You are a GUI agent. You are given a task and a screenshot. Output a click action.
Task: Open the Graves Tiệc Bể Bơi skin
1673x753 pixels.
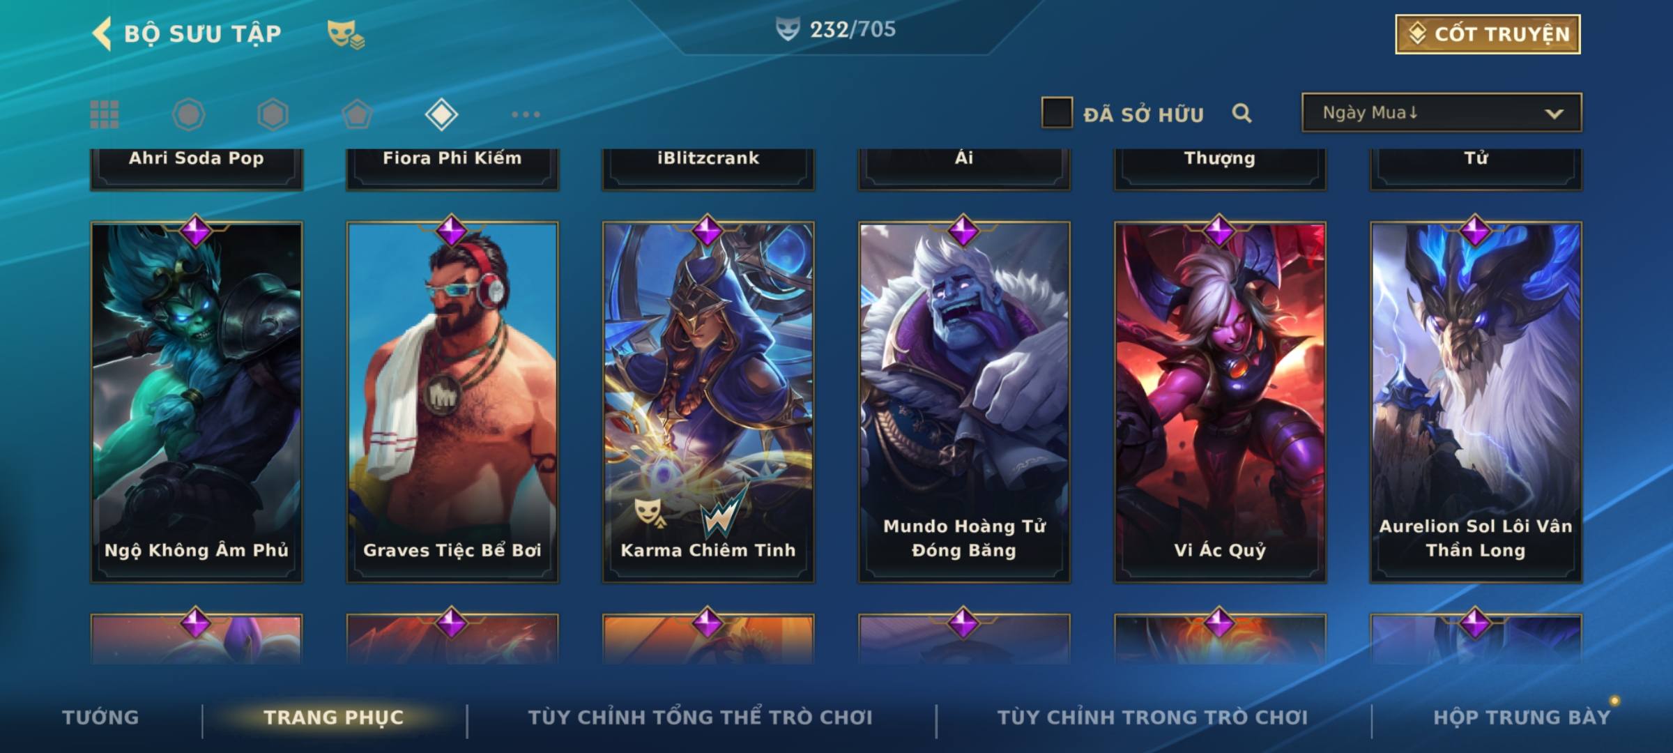(x=452, y=402)
